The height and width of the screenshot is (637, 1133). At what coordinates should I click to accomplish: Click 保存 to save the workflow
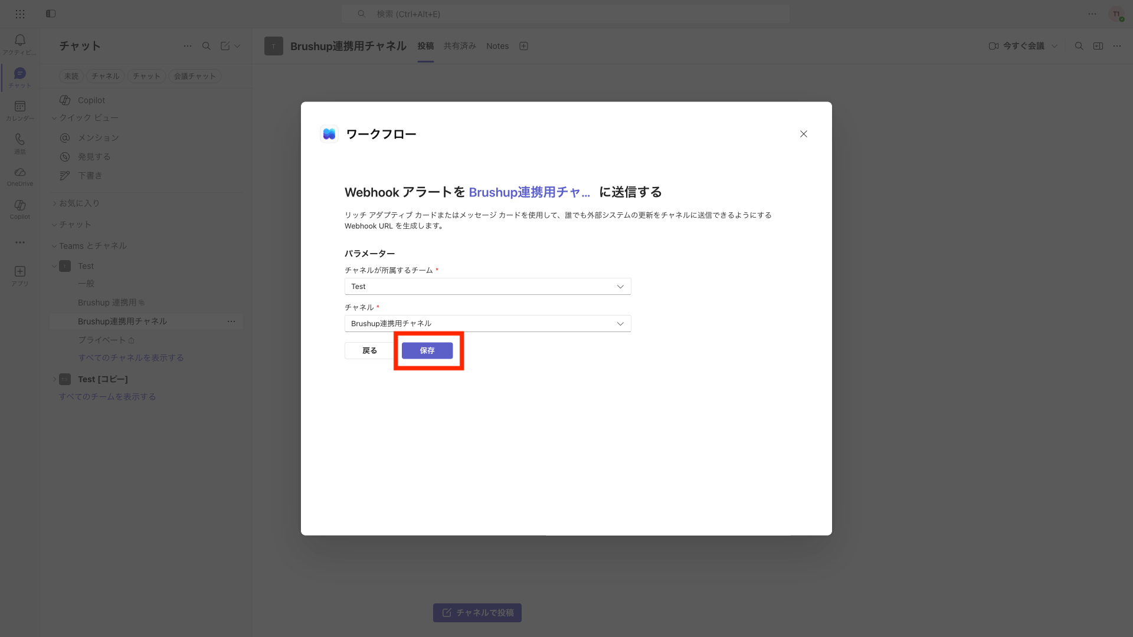[x=427, y=350]
